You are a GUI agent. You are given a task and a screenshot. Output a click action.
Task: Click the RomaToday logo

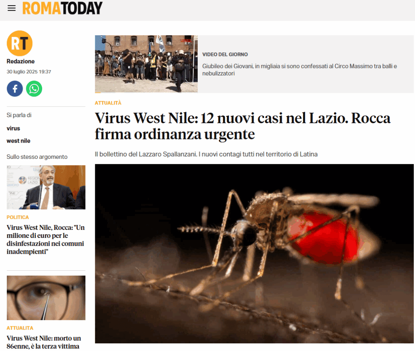[x=62, y=8]
